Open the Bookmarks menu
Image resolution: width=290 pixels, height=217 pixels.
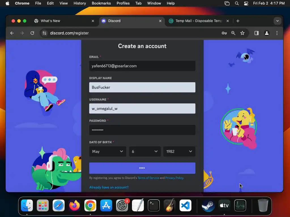(x=101, y=3)
